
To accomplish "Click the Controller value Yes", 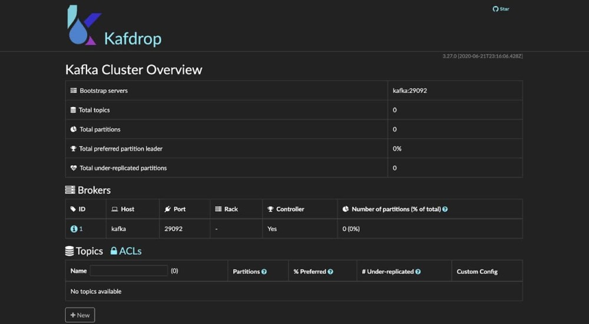I will click(x=272, y=229).
